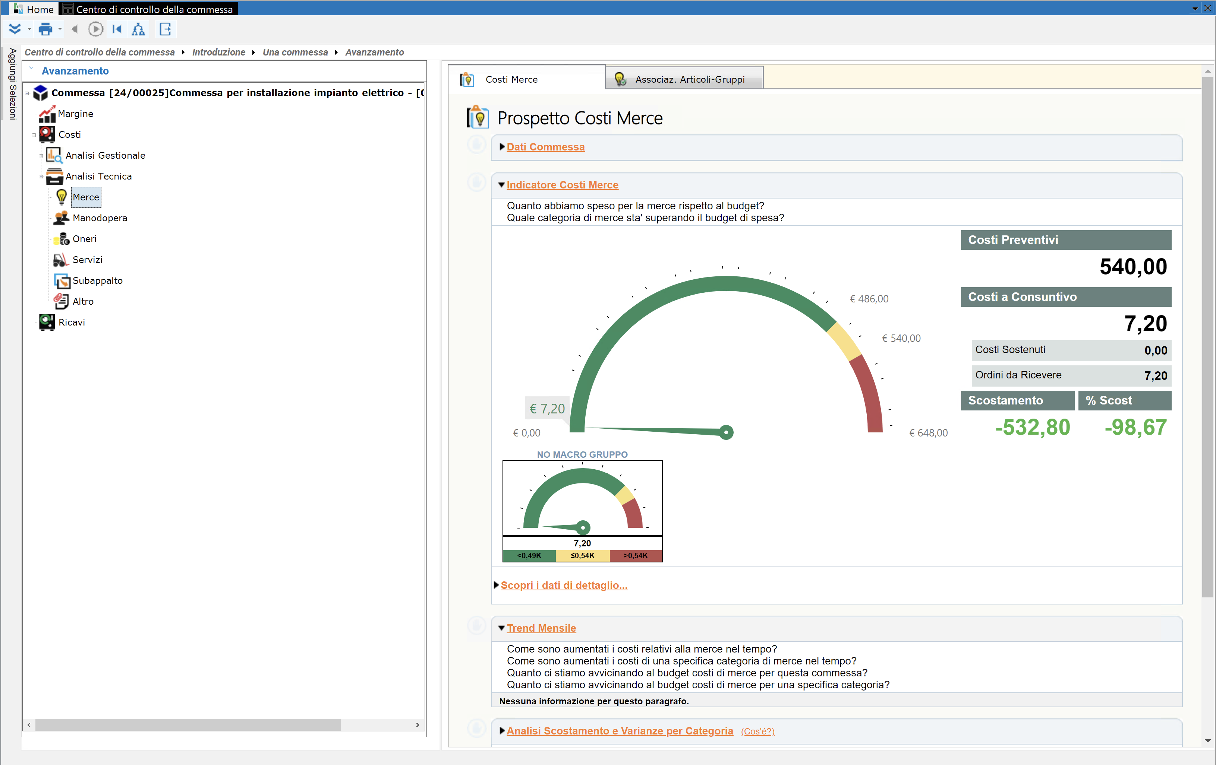Click the double-chevron selections toolbar icon

(x=15, y=29)
